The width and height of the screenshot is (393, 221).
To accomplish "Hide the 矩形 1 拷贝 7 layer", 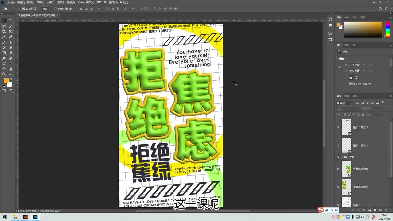I will coord(338,145).
